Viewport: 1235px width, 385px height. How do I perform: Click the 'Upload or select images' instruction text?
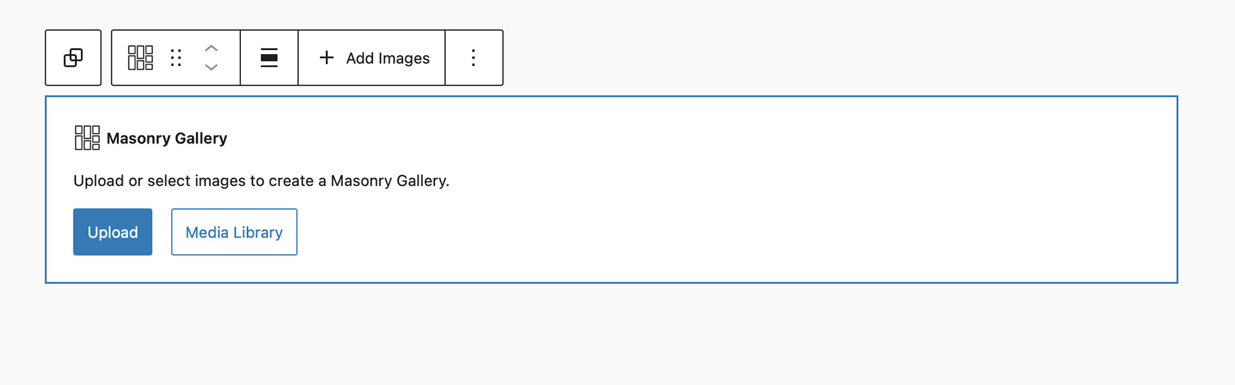pyautogui.click(x=261, y=181)
